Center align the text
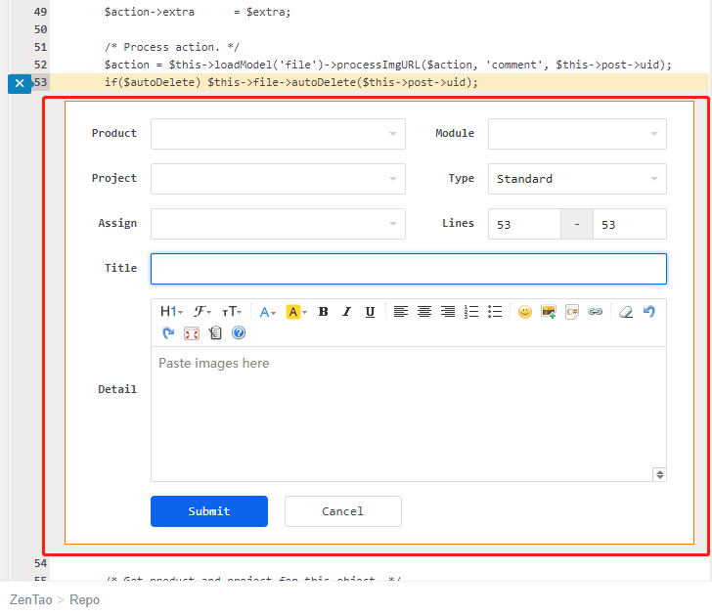The image size is (712, 615). 424,312
